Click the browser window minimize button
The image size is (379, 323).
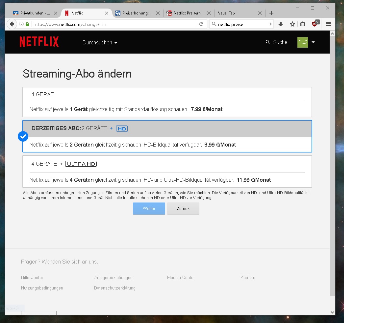(x=297, y=8)
